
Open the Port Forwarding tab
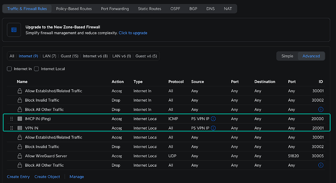[x=115, y=9]
